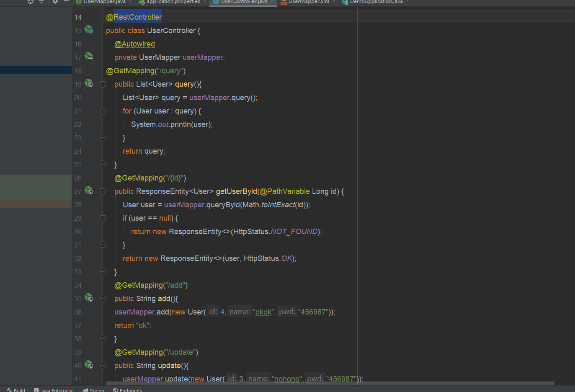Click line number 36 in the gutter
The image size is (575, 392).
point(78,312)
